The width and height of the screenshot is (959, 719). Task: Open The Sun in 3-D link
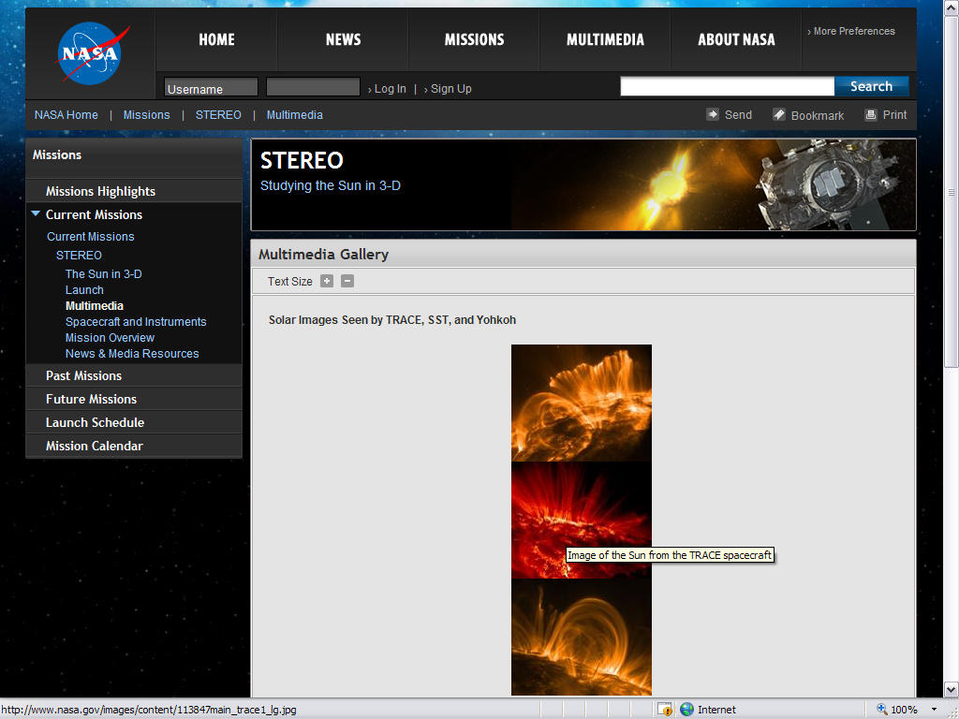(104, 274)
